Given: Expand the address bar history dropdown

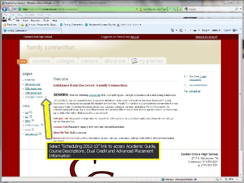Looking at the screenshot, I should tap(137, 9).
